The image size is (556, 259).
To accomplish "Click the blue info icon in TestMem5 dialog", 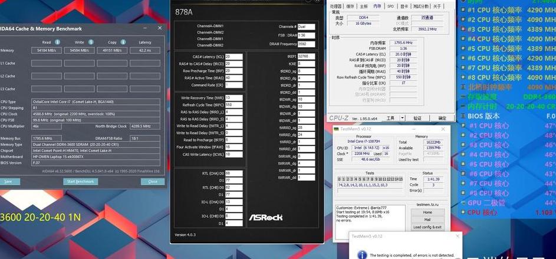I will click(x=361, y=254).
